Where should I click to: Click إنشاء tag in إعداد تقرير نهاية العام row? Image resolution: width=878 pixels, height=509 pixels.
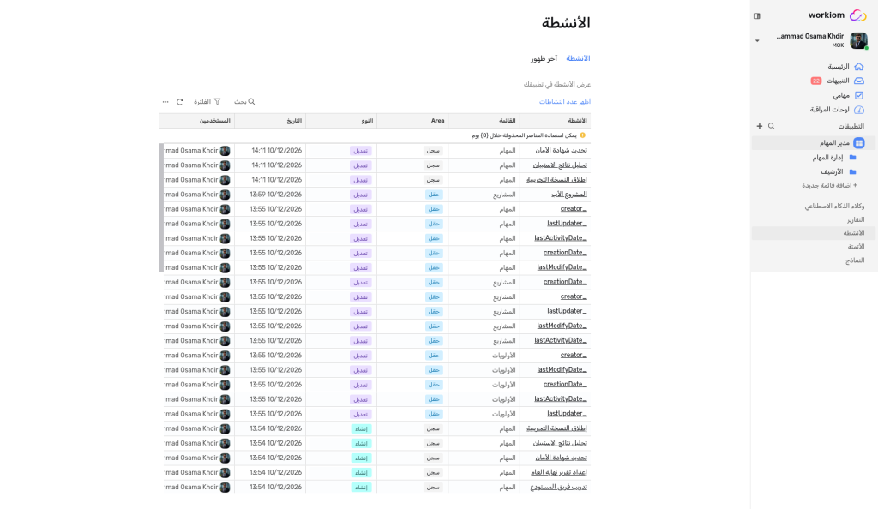pos(361,473)
